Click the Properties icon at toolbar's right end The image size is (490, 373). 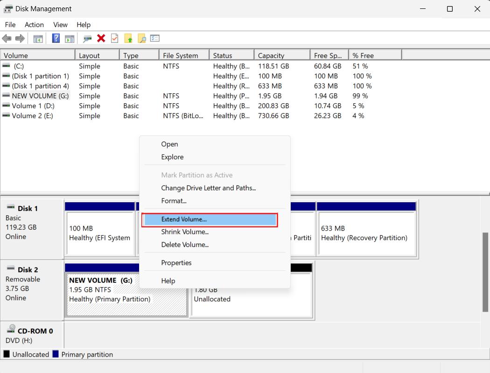pos(154,38)
